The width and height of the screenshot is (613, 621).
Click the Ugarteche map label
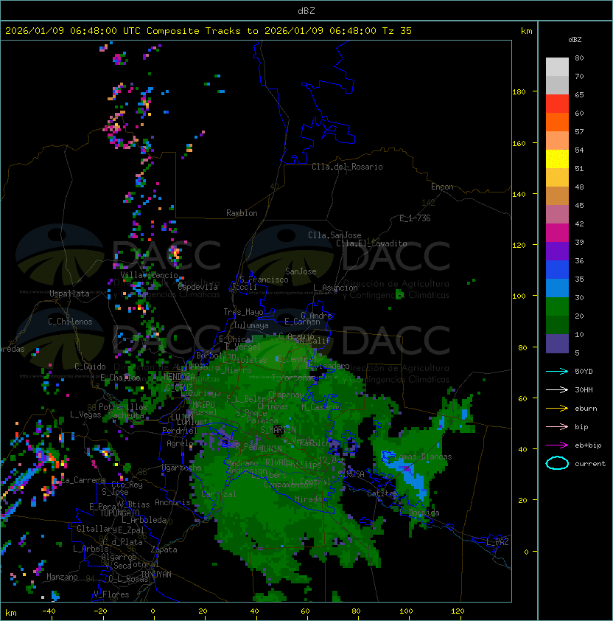pyautogui.click(x=182, y=468)
